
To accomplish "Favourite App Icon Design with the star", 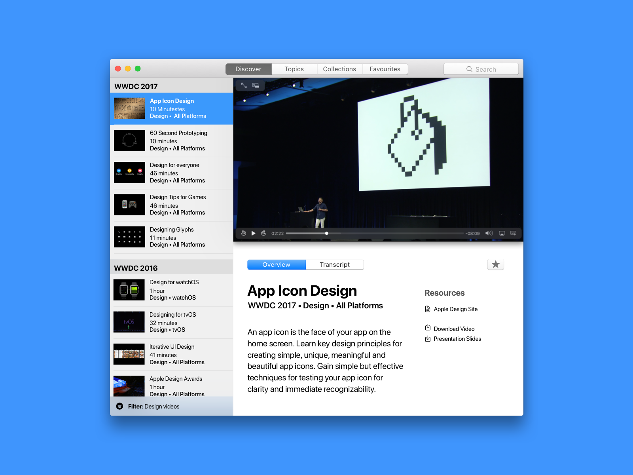I will (x=495, y=264).
